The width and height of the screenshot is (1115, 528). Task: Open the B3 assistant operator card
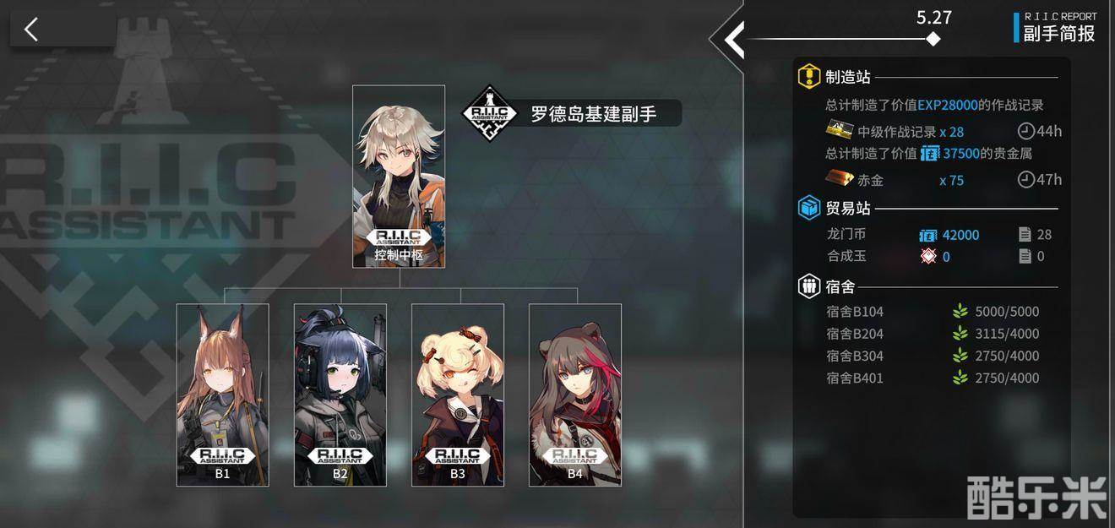[x=458, y=395]
